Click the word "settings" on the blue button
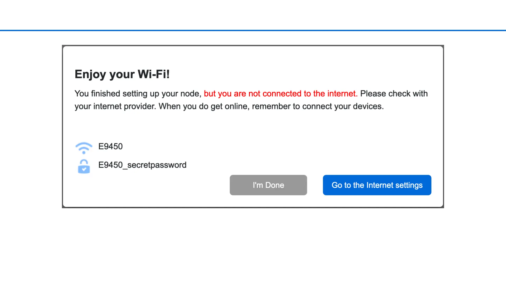This screenshot has height=285, width=506. (409, 185)
